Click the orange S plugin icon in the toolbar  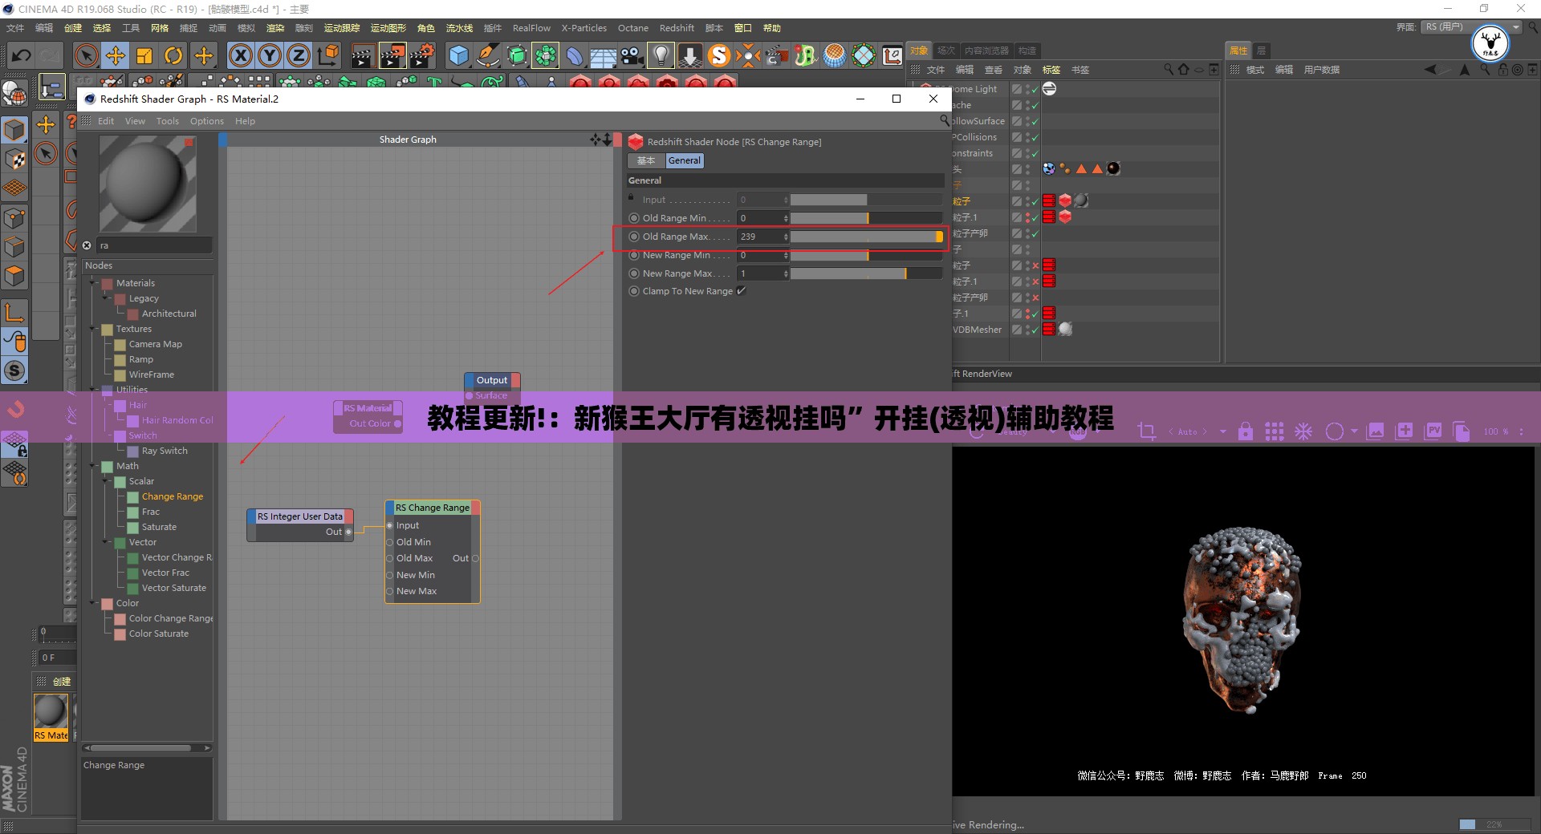point(719,55)
